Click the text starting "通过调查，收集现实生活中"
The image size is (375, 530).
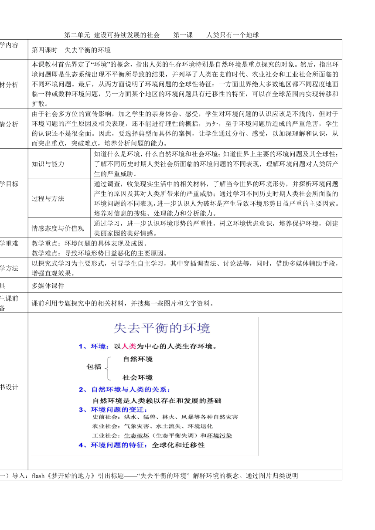tap(216, 198)
